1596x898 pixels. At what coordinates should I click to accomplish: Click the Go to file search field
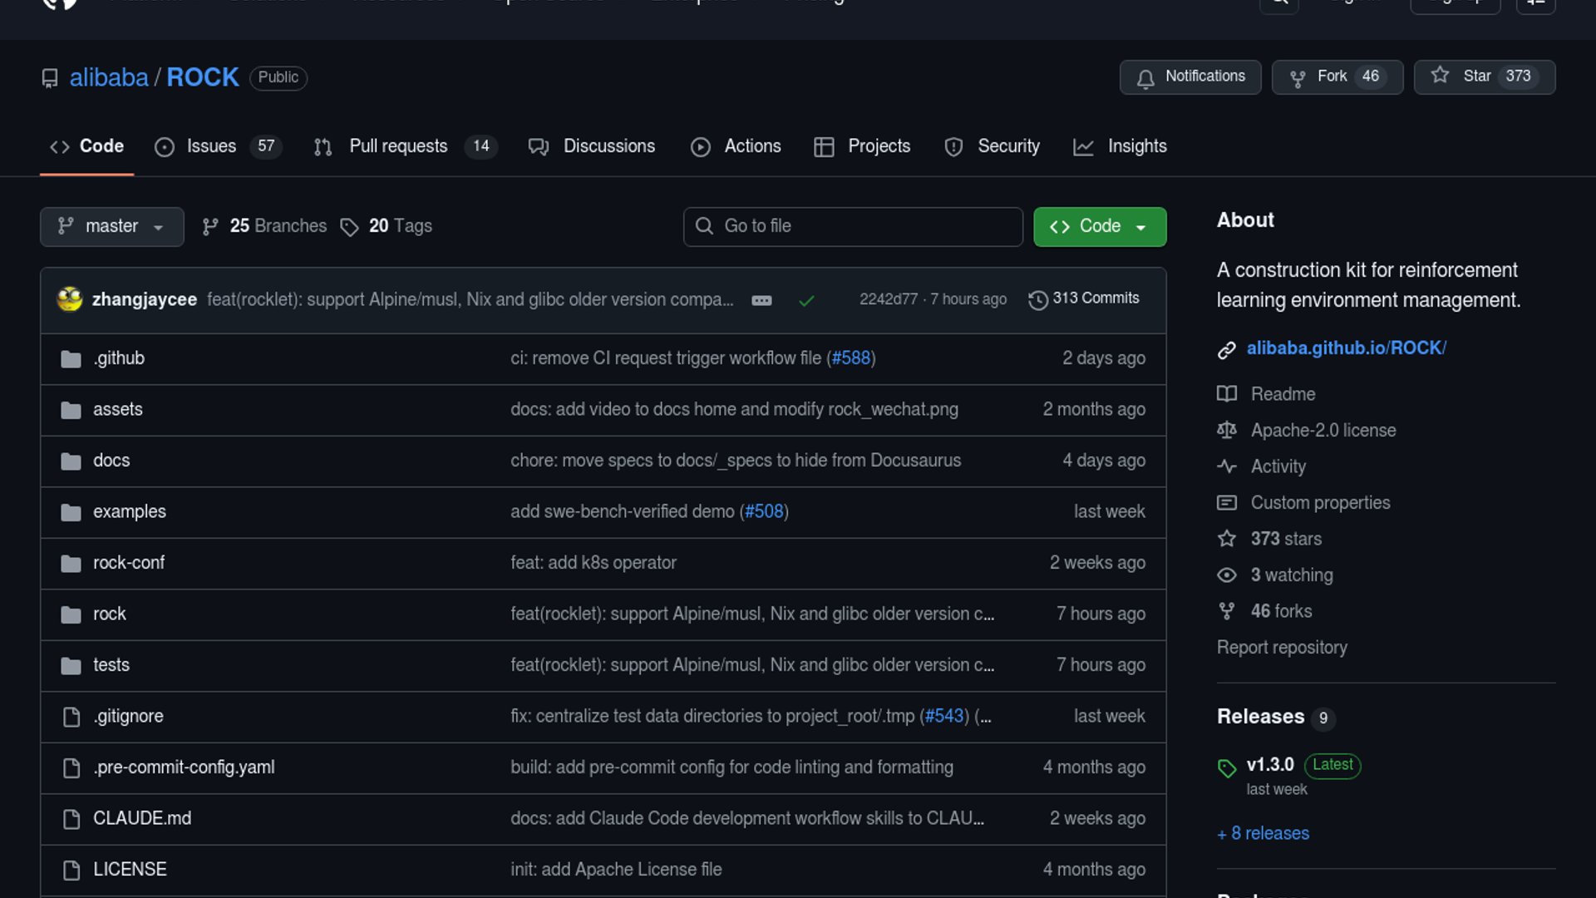pos(853,226)
